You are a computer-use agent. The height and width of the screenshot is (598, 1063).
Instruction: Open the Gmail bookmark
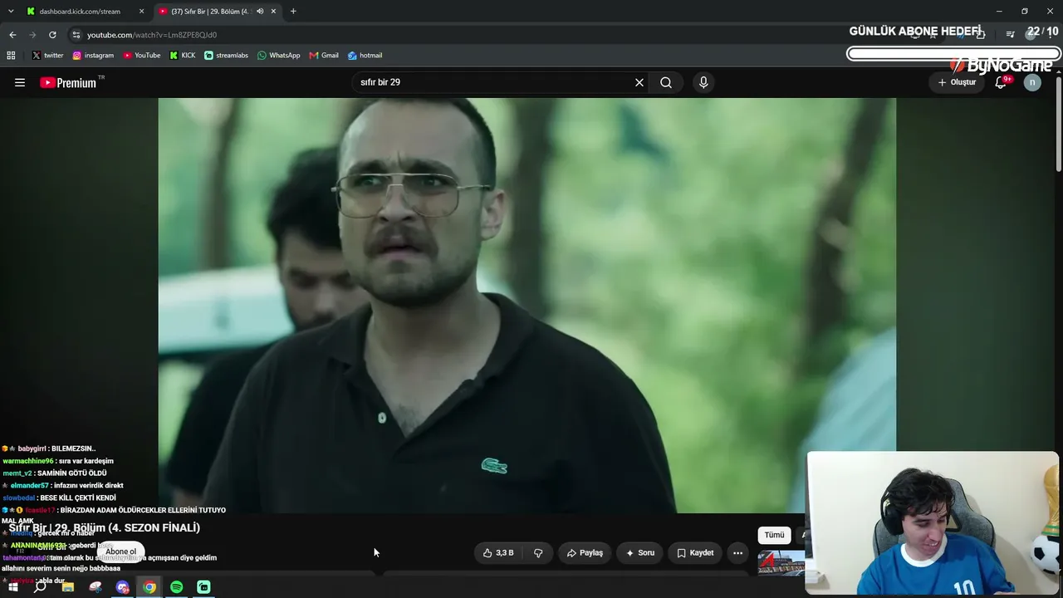[324, 56]
